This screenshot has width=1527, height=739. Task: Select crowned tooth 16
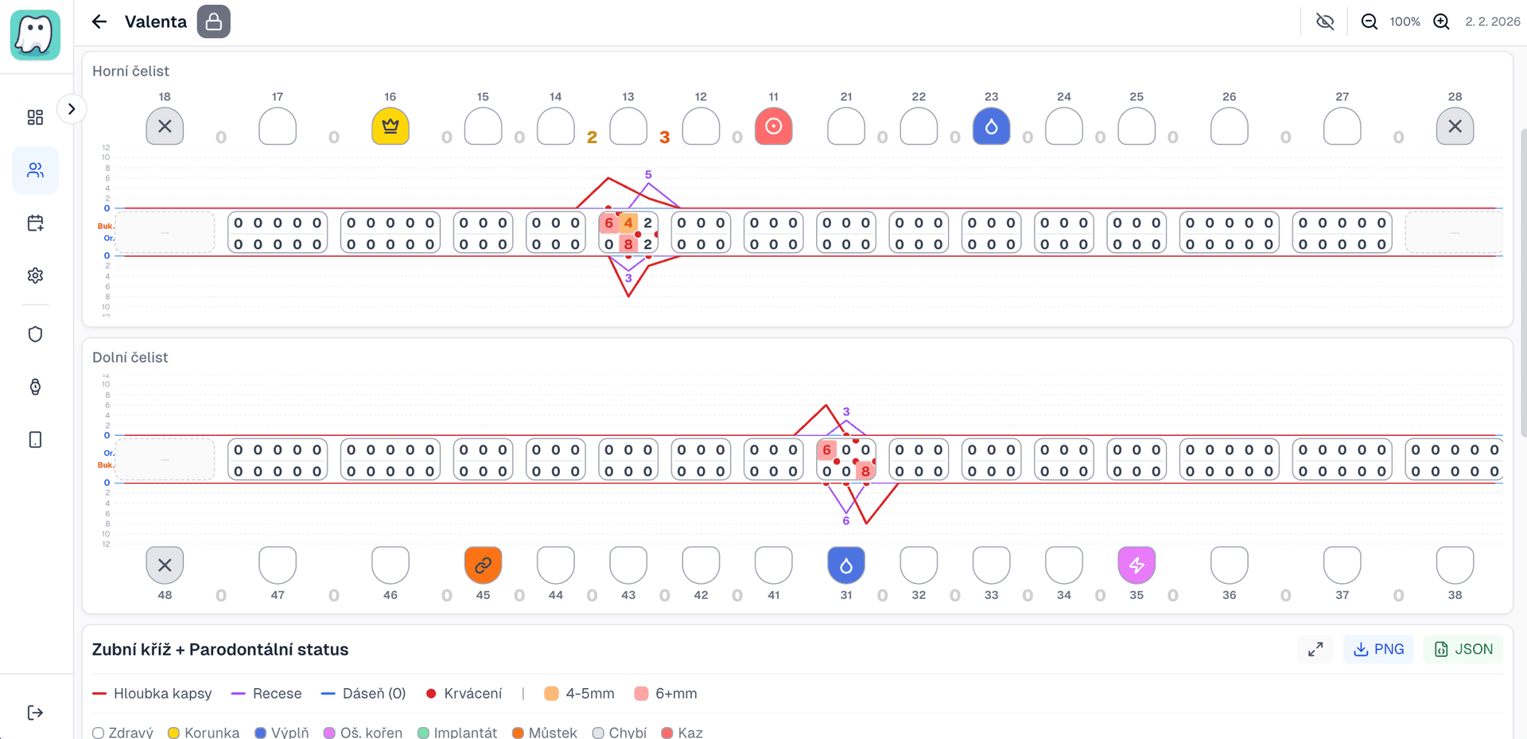390,126
